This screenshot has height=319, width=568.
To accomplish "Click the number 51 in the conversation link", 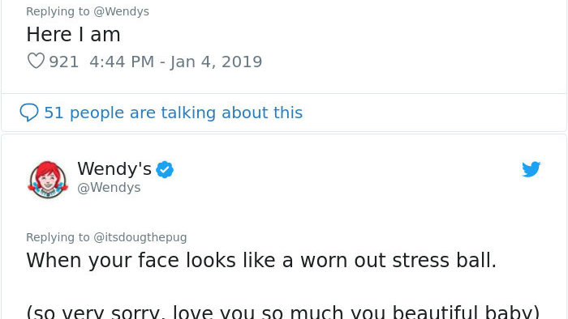I will pyautogui.click(x=54, y=113).
